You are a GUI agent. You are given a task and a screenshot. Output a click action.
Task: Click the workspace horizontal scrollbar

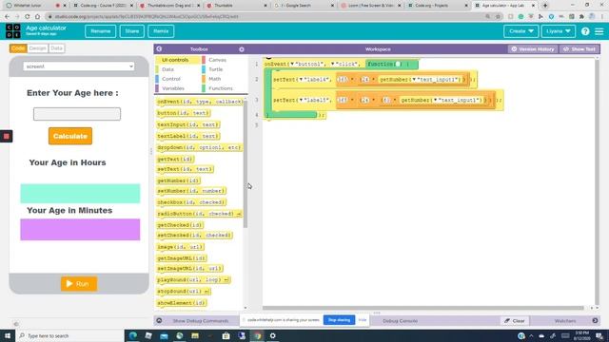423,308
